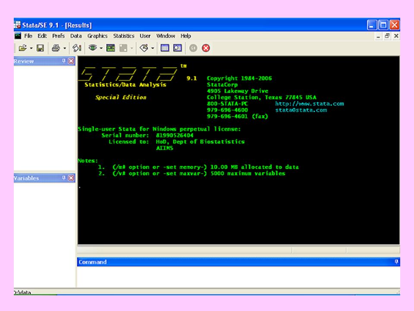The width and height of the screenshot is (414, 311).
Task: Click the grayed Graph window icon
Action: click(x=123, y=48)
